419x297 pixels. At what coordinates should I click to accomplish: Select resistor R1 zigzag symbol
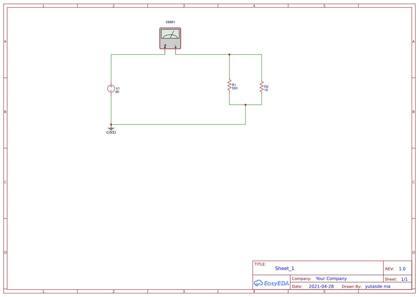(229, 85)
